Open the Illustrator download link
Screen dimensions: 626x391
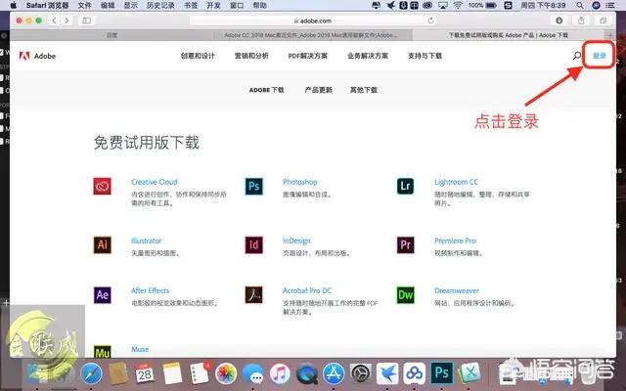[x=146, y=240]
